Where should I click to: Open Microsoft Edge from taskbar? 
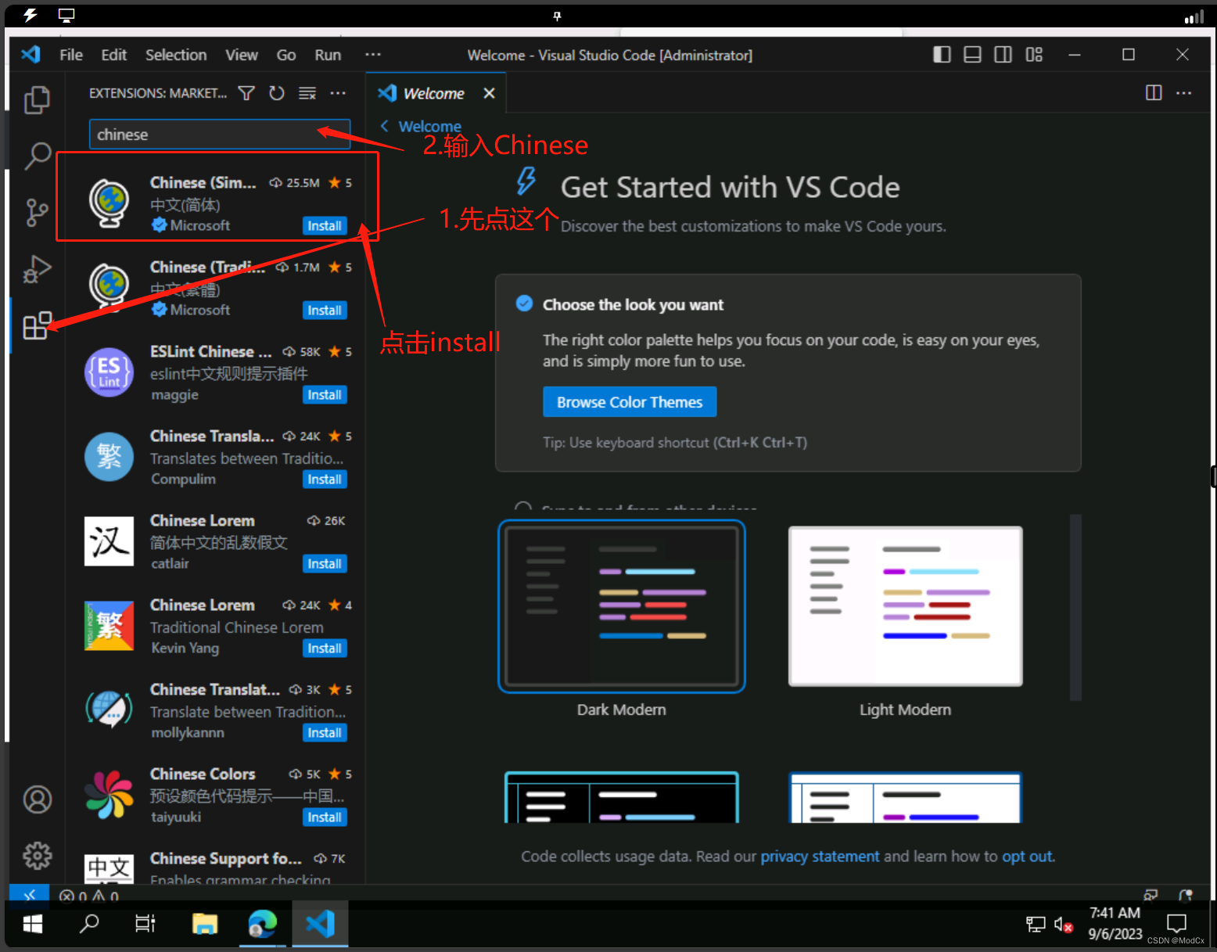(263, 924)
